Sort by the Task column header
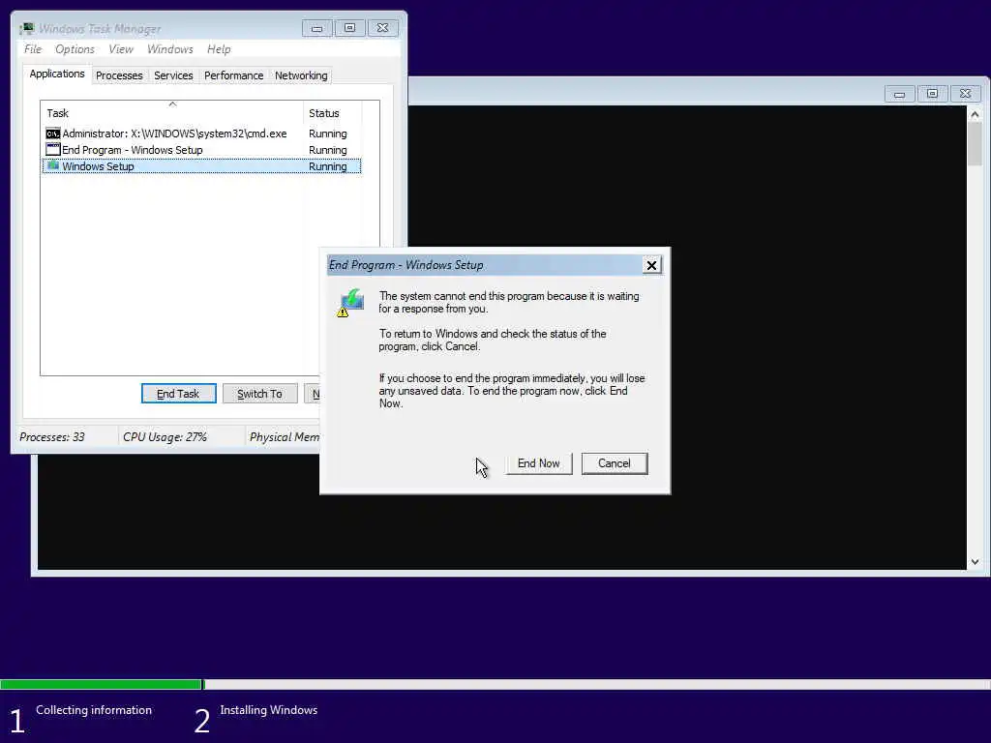The width and height of the screenshot is (991, 743). 172,113
